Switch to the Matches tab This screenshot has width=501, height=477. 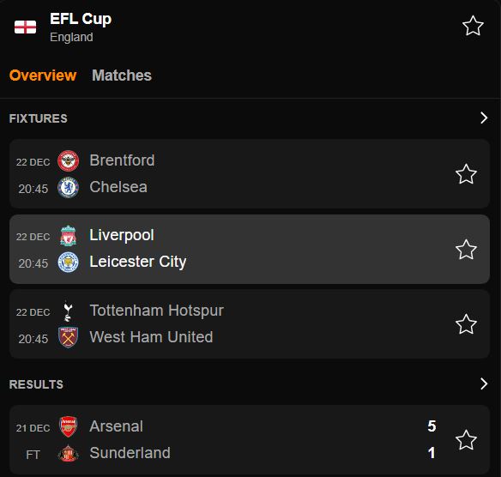tap(122, 75)
